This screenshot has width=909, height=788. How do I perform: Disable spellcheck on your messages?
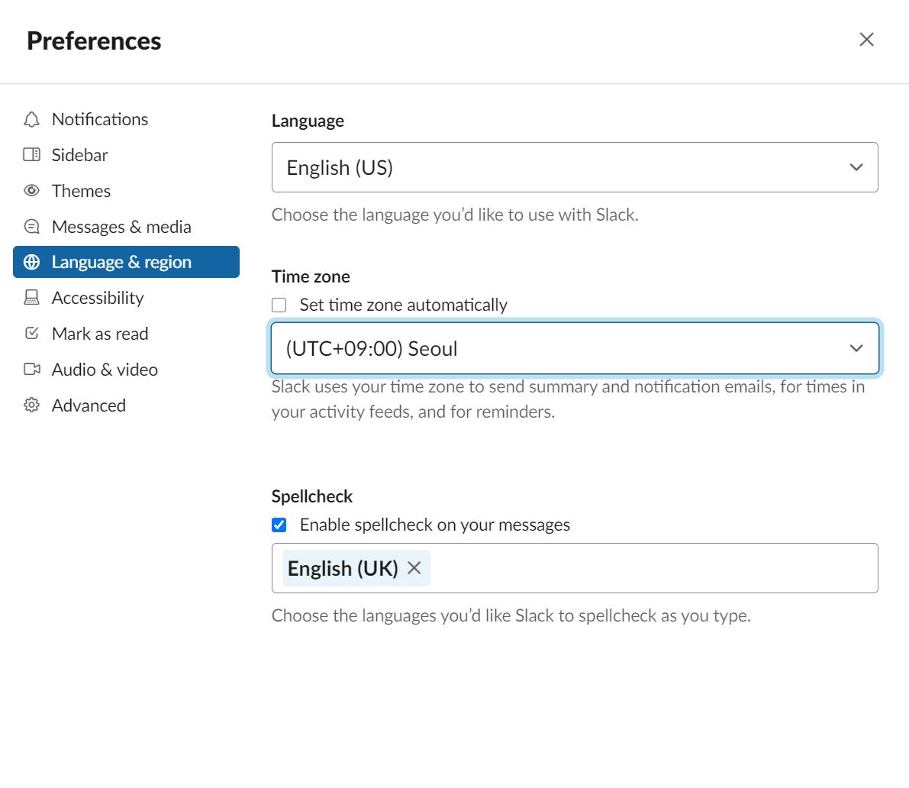279,525
